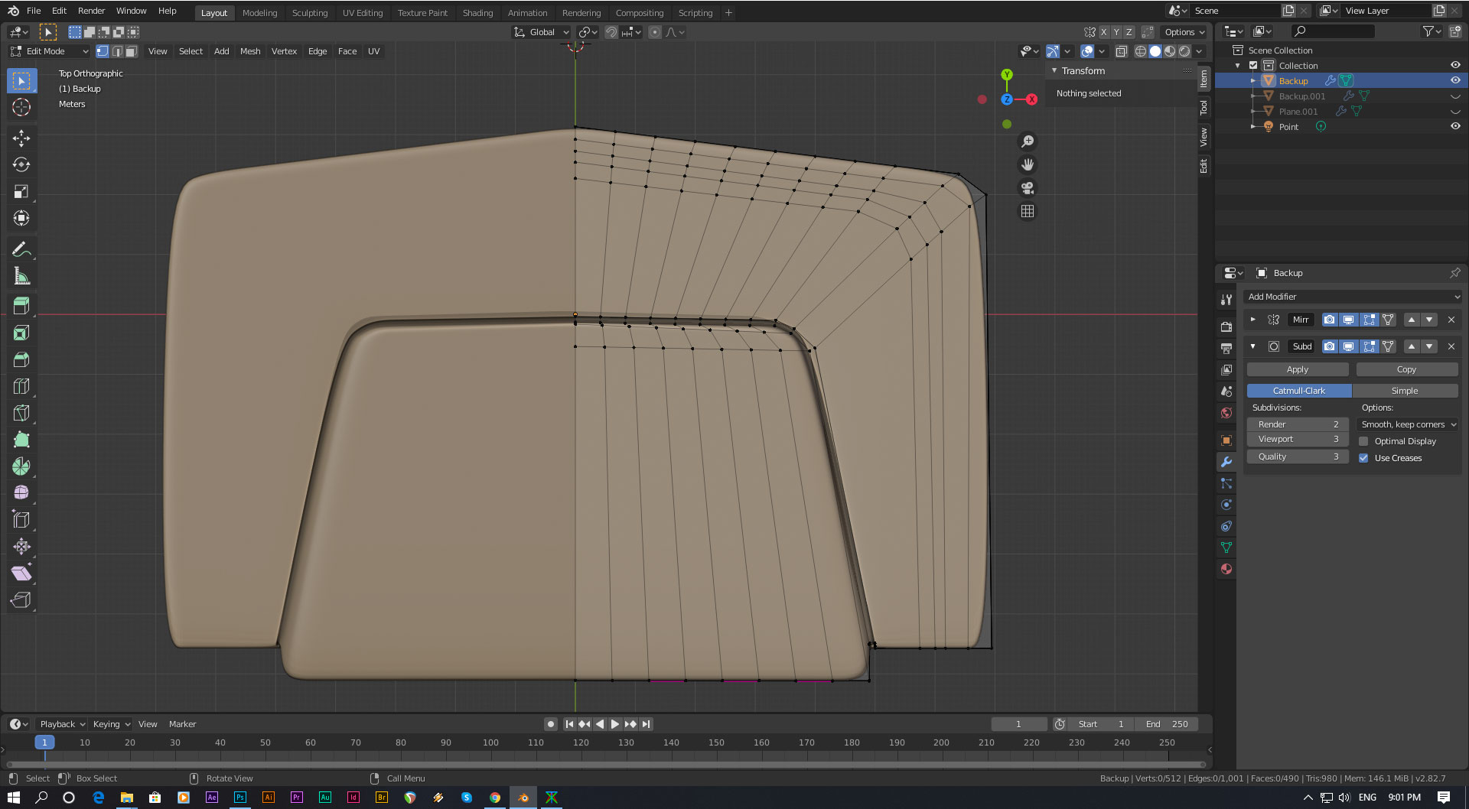The height and width of the screenshot is (809, 1469).
Task: Open the Add Modifier dropdown
Action: coord(1353,297)
